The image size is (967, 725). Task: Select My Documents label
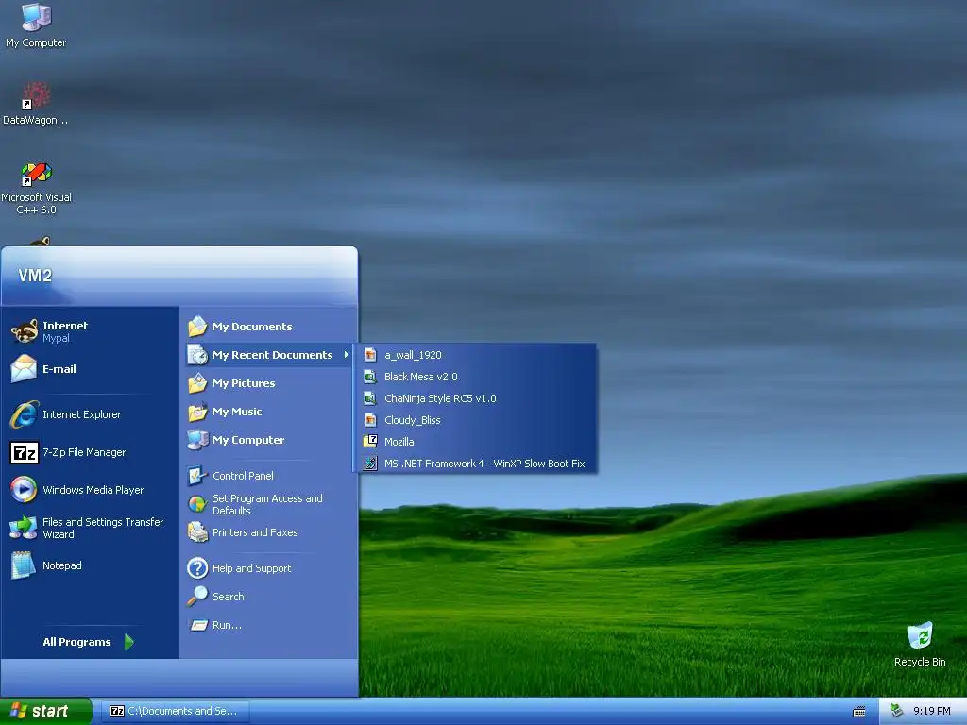pyautogui.click(x=252, y=327)
